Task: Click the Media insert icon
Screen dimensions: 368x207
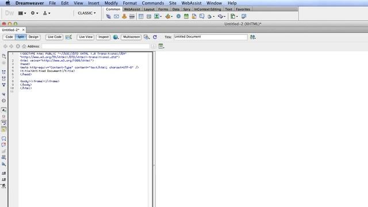Action: (x=168, y=17)
